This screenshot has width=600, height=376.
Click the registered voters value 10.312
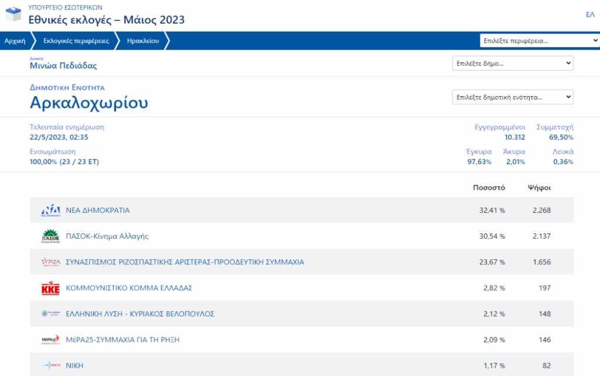point(514,137)
